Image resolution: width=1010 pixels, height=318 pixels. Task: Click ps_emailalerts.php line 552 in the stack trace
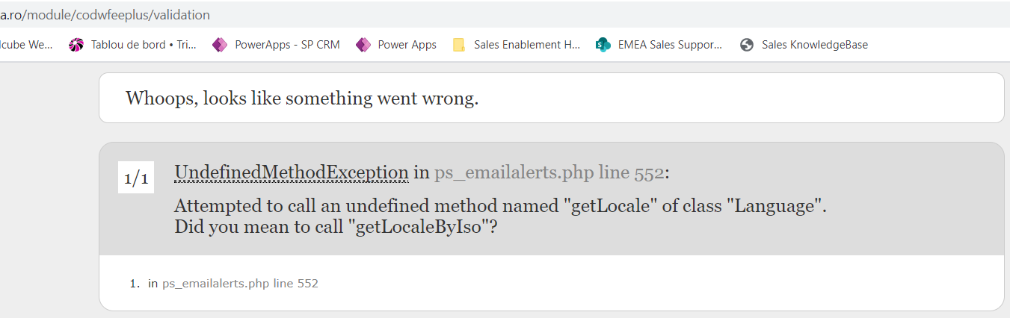click(x=240, y=284)
